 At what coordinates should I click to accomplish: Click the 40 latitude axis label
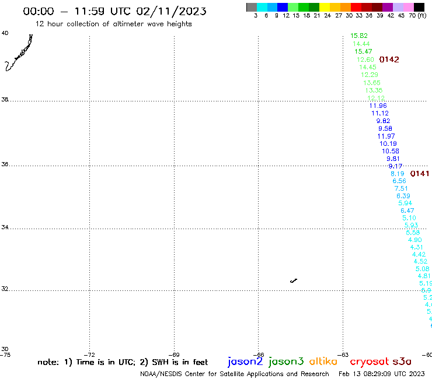tap(5, 33)
